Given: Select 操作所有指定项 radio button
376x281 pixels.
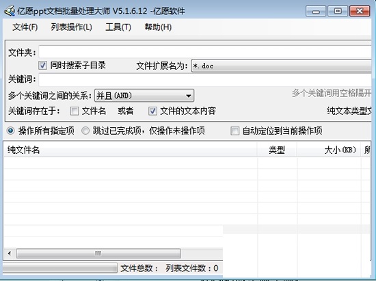Looking at the screenshot, I should (x=11, y=131).
